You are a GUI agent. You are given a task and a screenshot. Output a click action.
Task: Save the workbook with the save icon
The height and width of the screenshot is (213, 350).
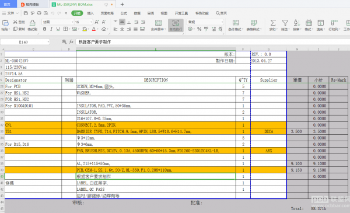(26, 13)
